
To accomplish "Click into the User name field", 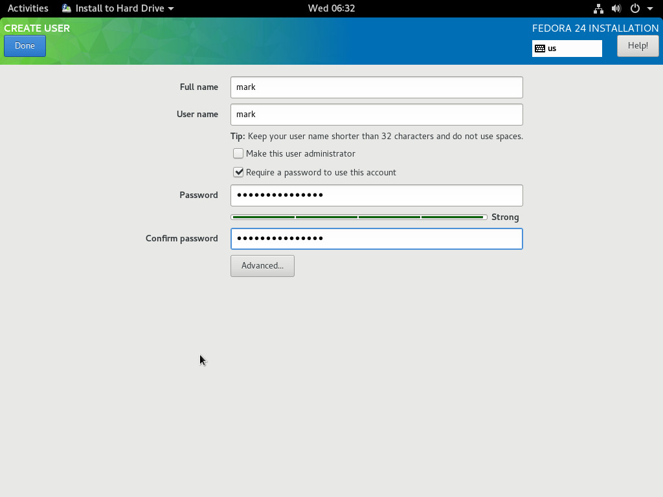I will 376,115.
